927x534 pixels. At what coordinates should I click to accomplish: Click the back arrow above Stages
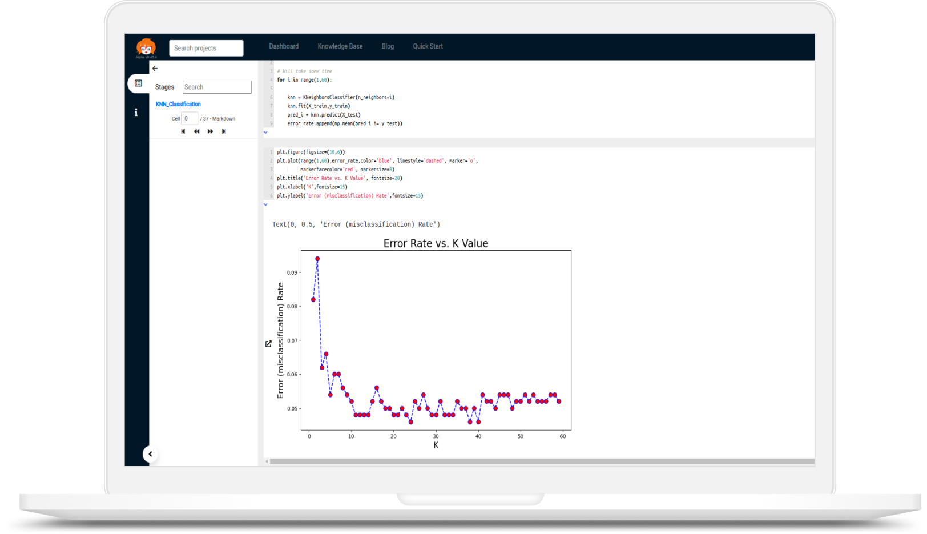tap(155, 68)
